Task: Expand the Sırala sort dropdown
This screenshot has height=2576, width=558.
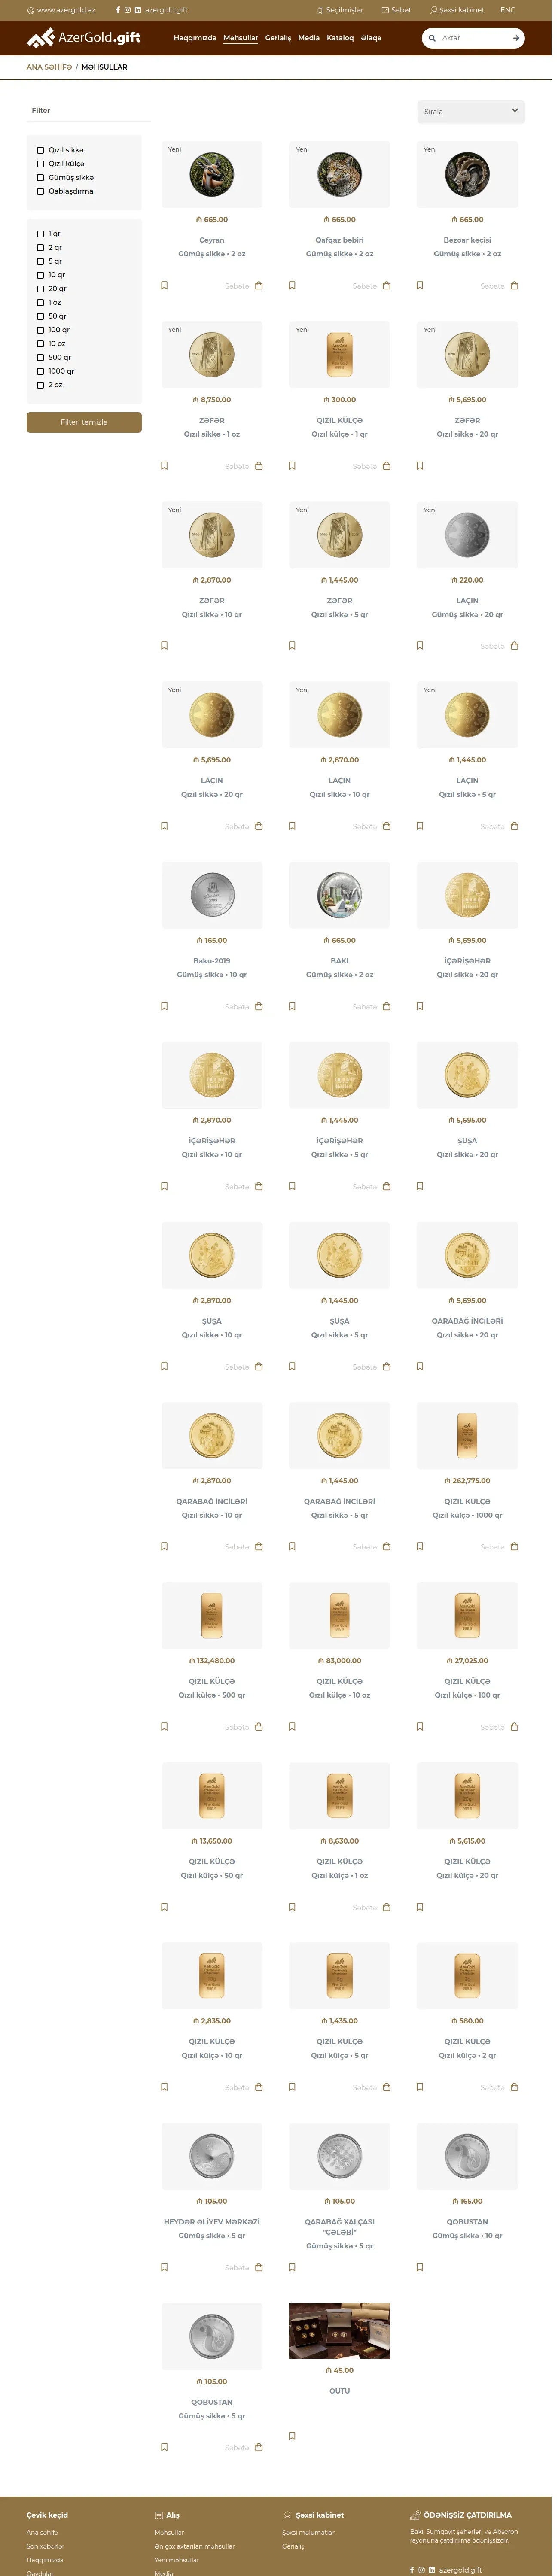Action: pyautogui.click(x=470, y=111)
